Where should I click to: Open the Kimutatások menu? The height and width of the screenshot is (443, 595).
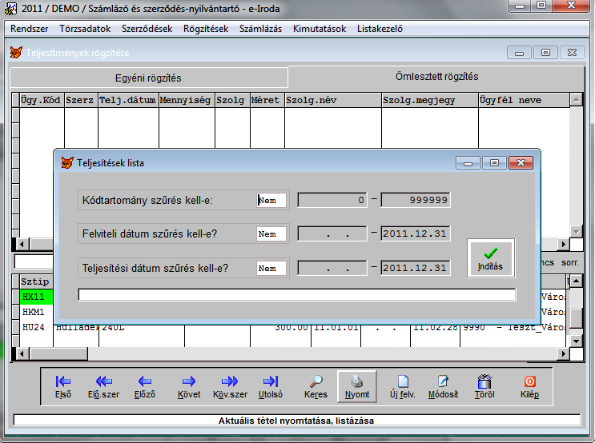click(x=318, y=29)
